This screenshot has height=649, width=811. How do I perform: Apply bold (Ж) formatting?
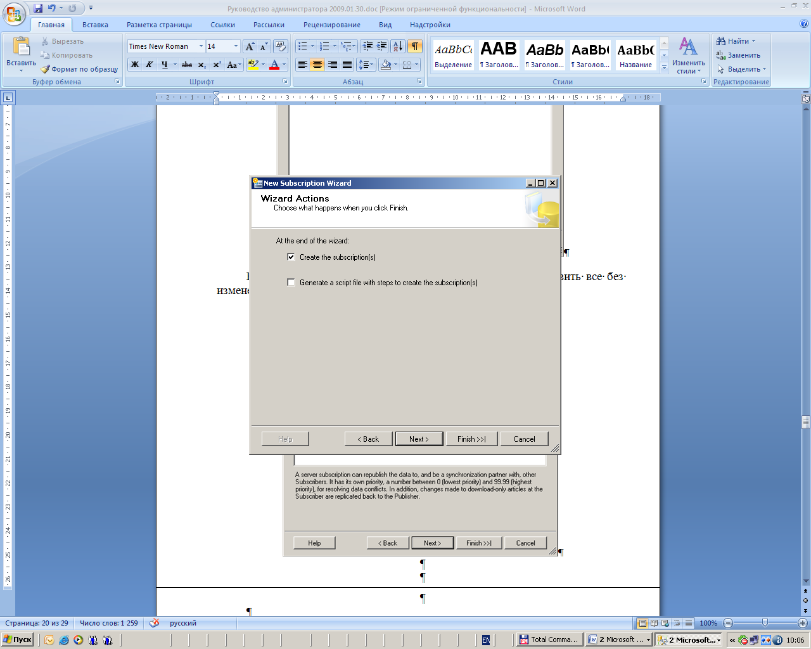click(x=135, y=65)
